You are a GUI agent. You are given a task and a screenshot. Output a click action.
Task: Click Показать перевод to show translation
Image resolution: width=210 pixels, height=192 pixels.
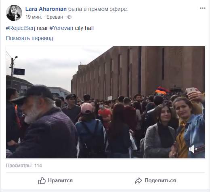(29, 38)
